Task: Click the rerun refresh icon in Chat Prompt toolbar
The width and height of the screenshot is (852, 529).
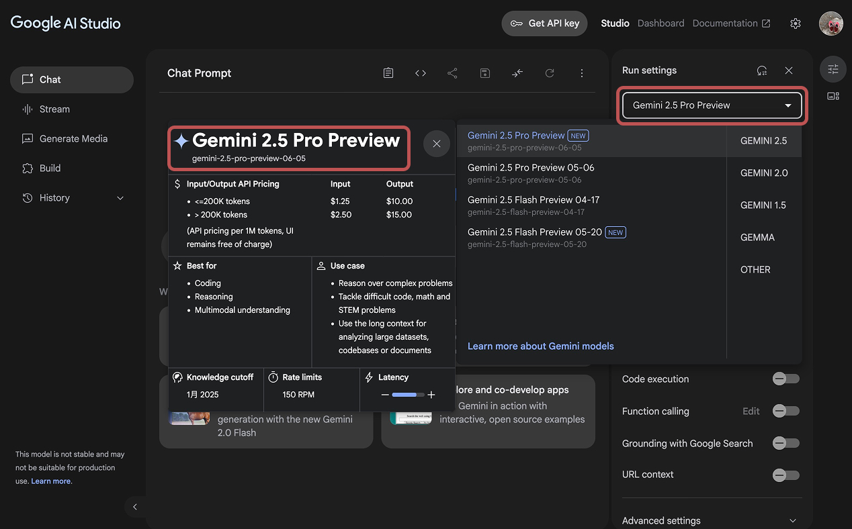Action: [550, 73]
